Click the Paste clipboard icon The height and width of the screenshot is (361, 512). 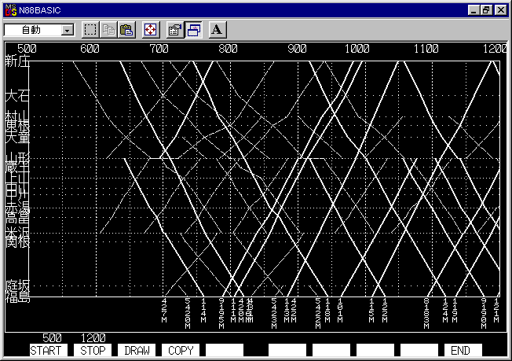(x=126, y=30)
